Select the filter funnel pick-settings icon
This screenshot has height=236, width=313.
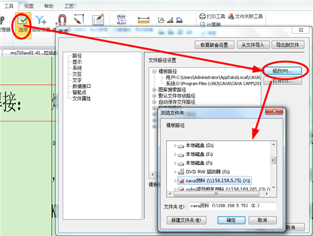(x=41, y=21)
